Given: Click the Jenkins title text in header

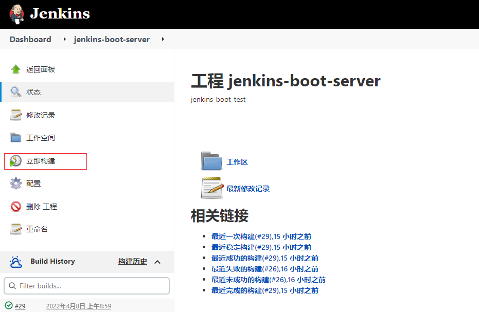Looking at the screenshot, I should pyautogui.click(x=60, y=13).
